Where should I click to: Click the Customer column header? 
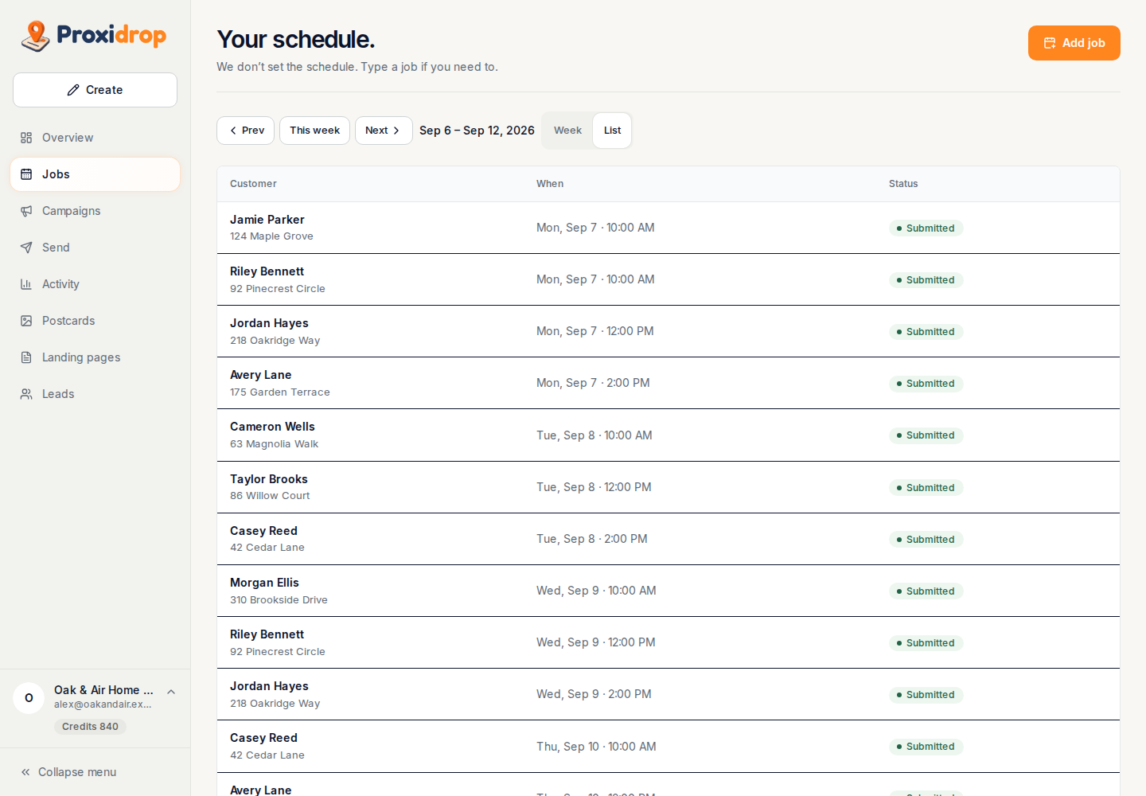pyautogui.click(x=253, y=184)
